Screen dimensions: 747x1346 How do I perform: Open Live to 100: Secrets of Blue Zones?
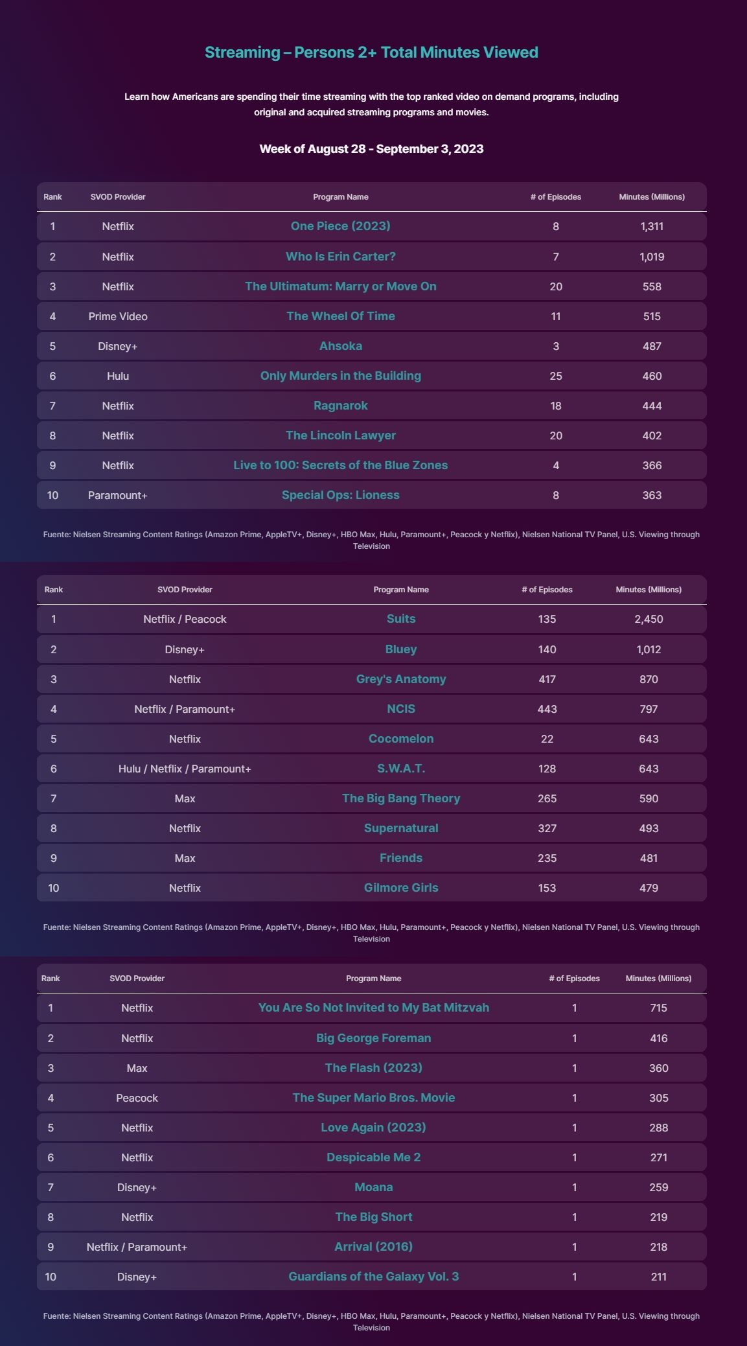(340, 465)
